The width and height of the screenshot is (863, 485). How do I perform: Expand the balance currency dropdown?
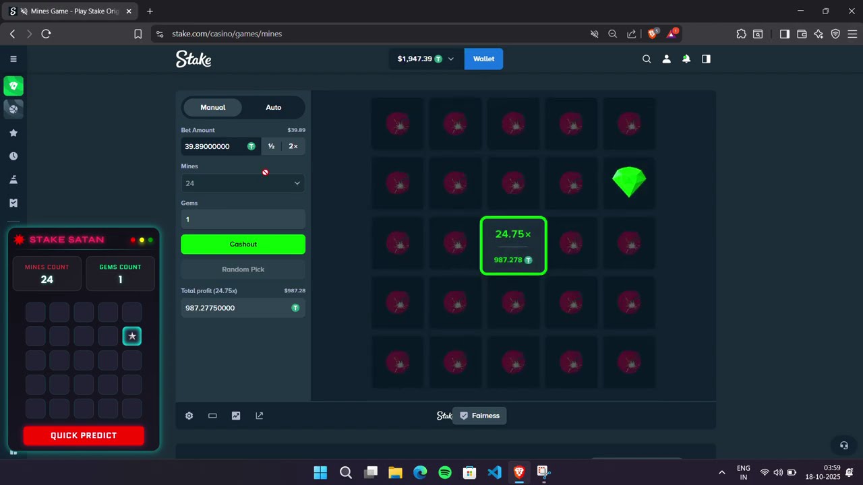click(450, 59)
